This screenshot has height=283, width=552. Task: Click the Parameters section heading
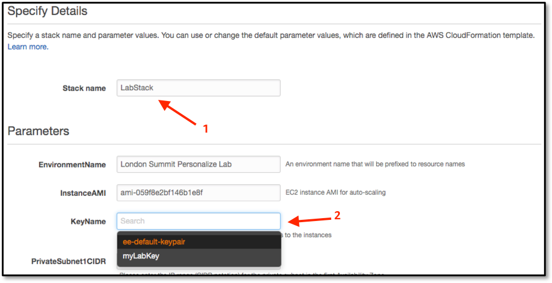click(x=39, y=131)
